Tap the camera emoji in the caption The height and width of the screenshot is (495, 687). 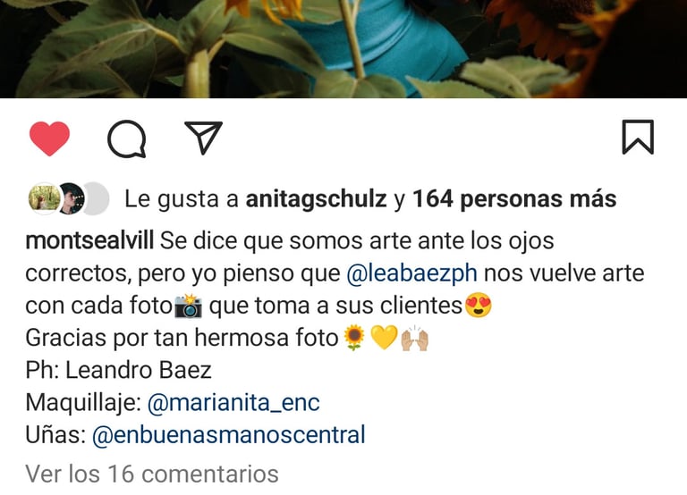pos(189,306)
